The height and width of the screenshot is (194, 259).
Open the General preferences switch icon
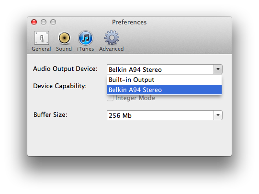pos(42,38)
